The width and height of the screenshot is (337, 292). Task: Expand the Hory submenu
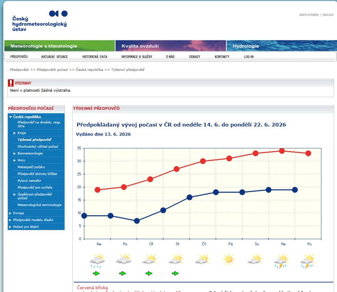pos(14,160)
